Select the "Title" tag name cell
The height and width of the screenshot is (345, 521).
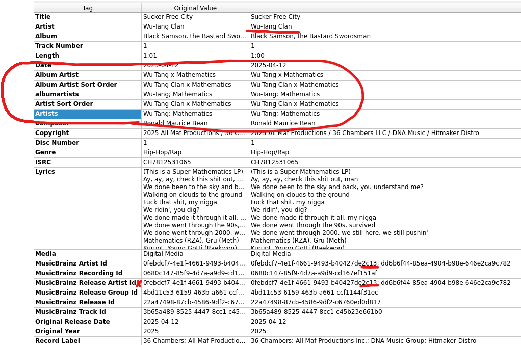88,17
